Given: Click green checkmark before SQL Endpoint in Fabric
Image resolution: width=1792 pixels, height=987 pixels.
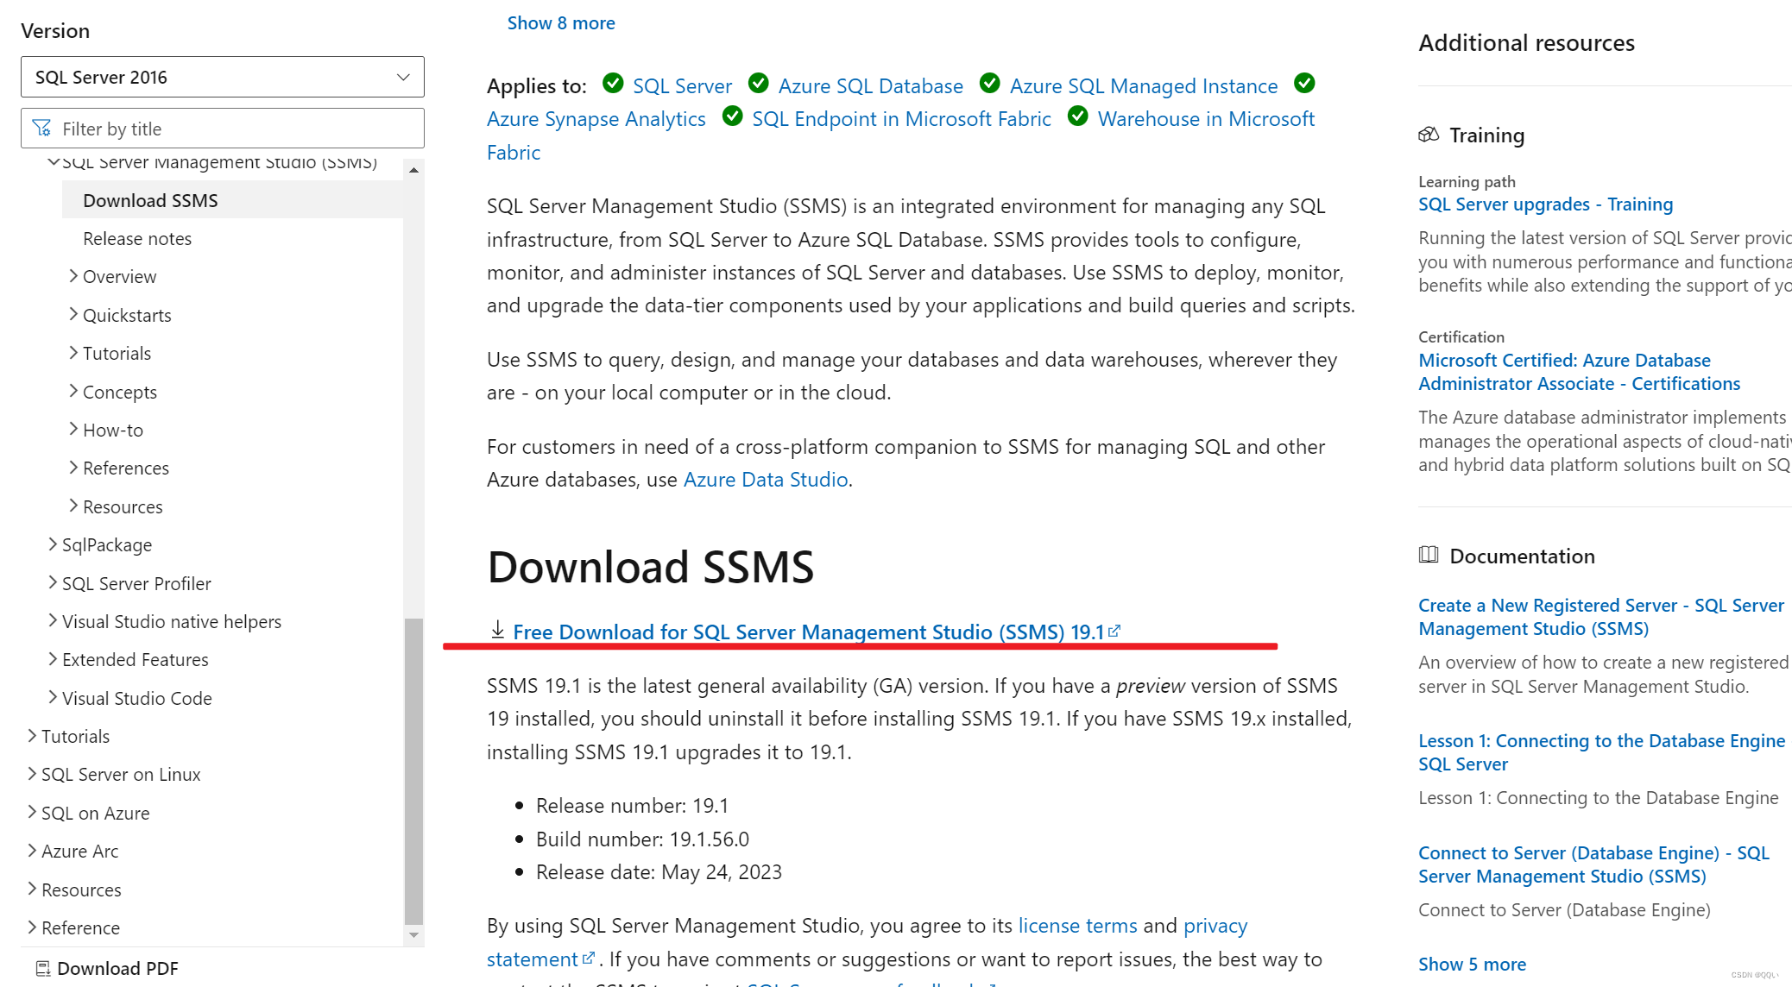Looking at the screenshot, I should point(732,116).
